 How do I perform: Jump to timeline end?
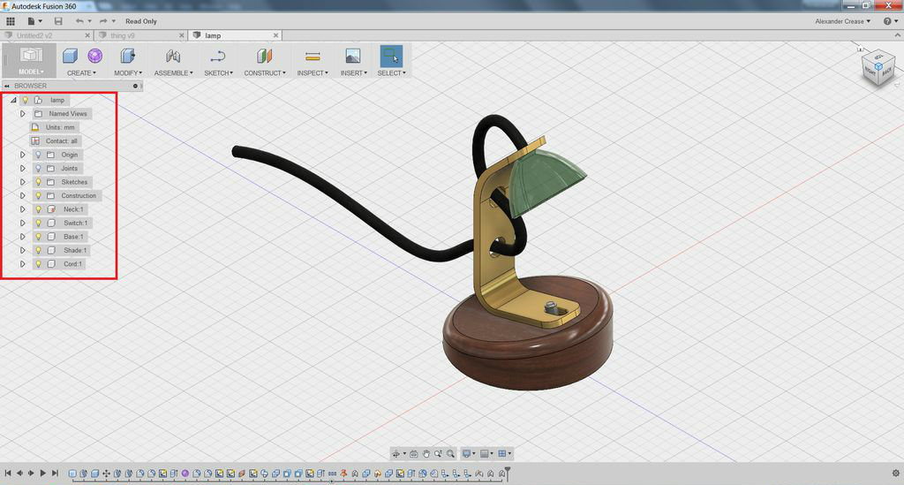point(55,474)
